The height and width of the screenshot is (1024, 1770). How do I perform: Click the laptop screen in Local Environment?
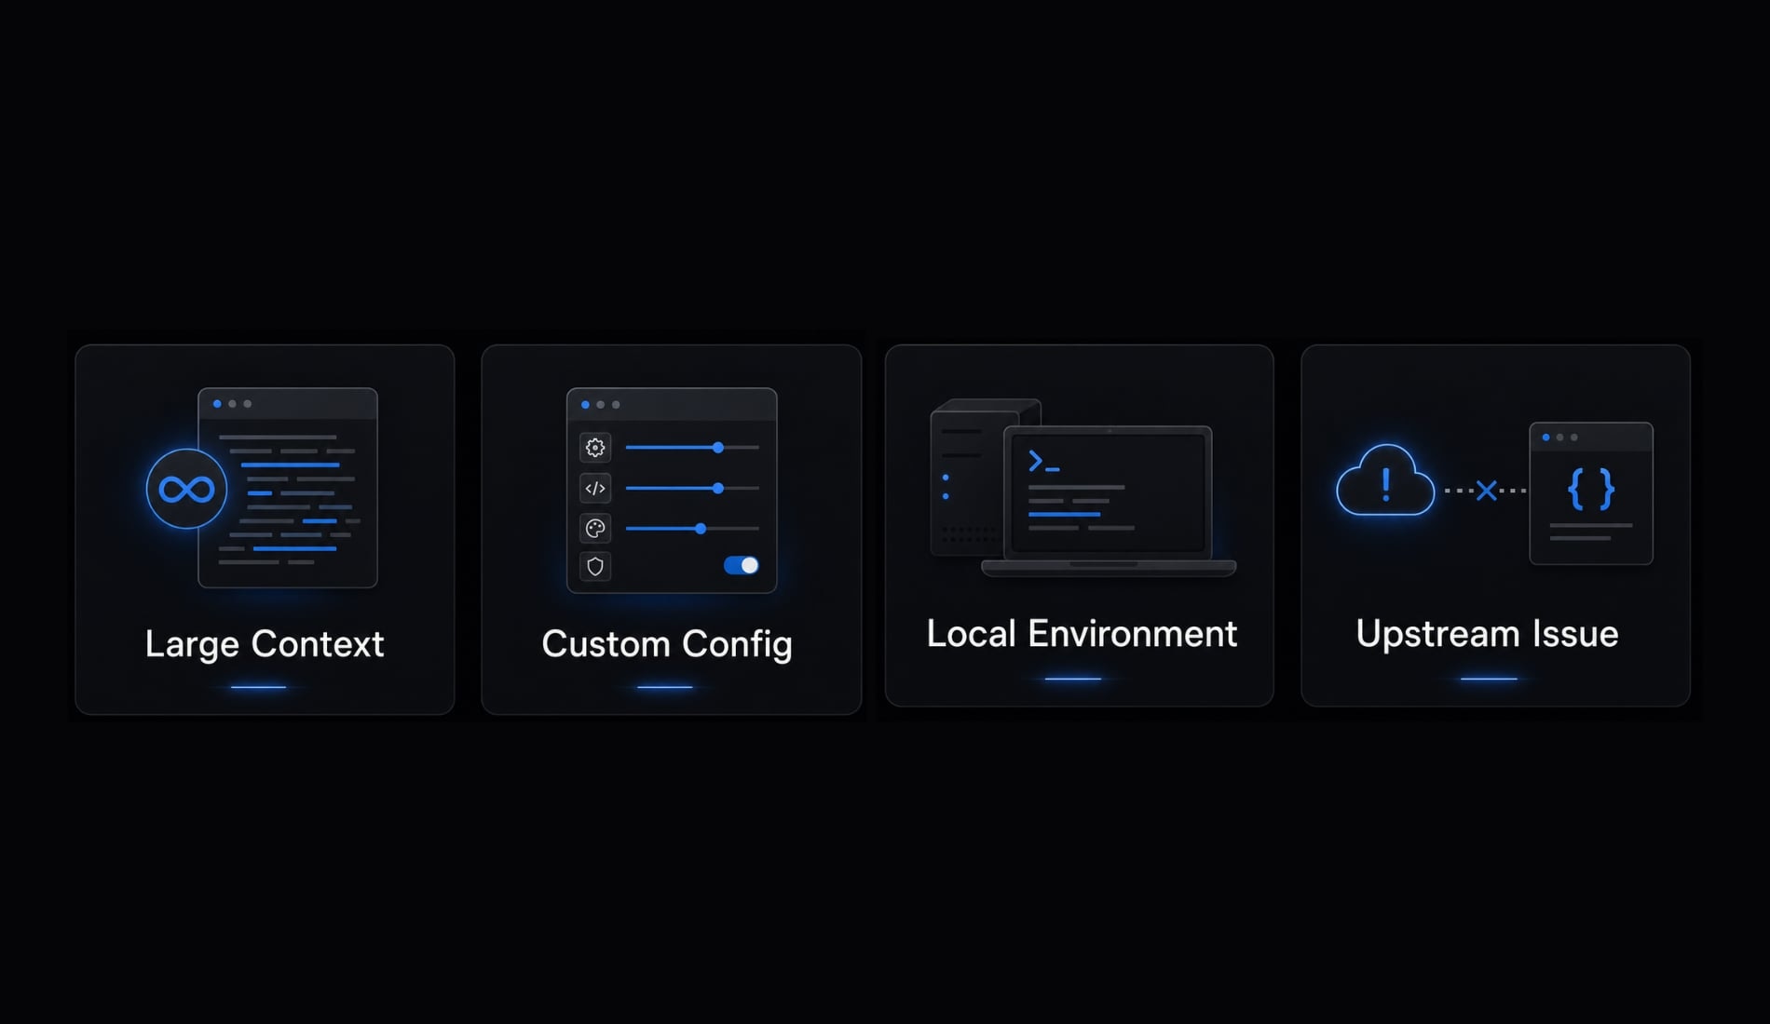pos(1109,493)
